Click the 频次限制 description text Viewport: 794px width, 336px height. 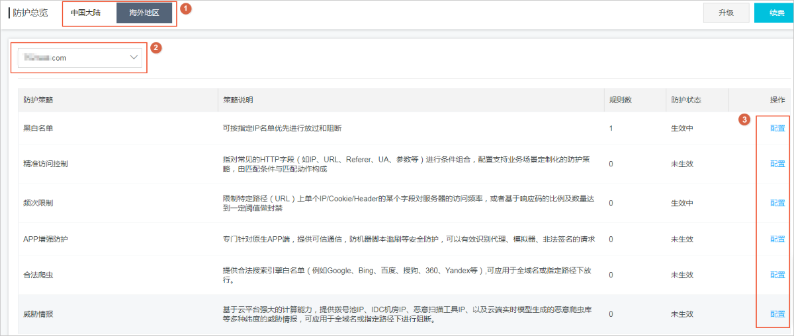coord(408,203)
